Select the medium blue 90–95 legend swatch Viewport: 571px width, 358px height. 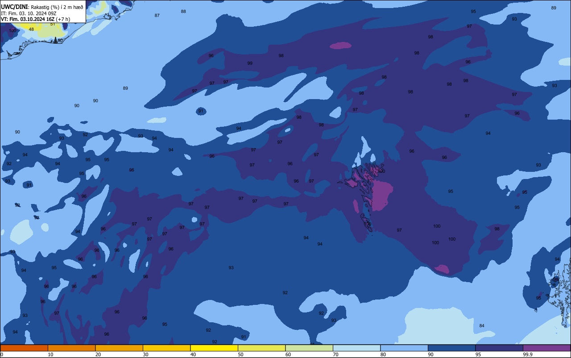pyautogui.click(x=451, y=348)
